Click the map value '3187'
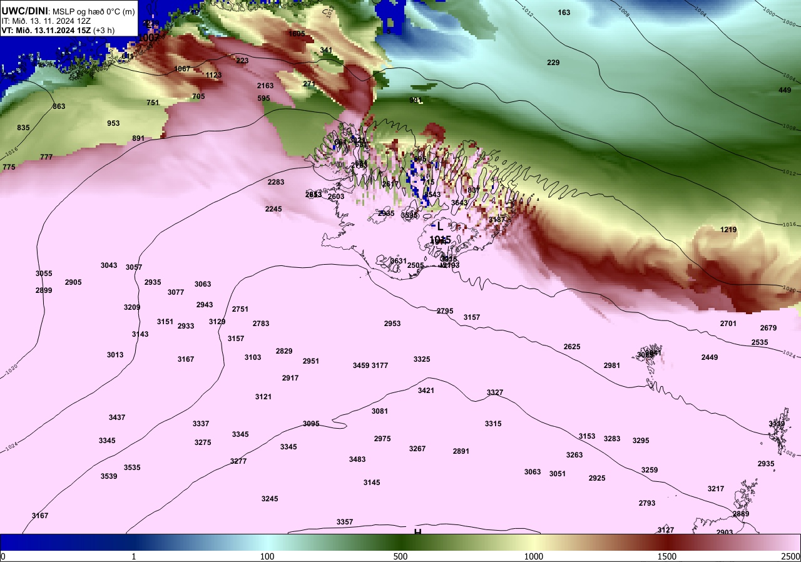The width and height of the screenshot is (801, 562). point(497,220)
